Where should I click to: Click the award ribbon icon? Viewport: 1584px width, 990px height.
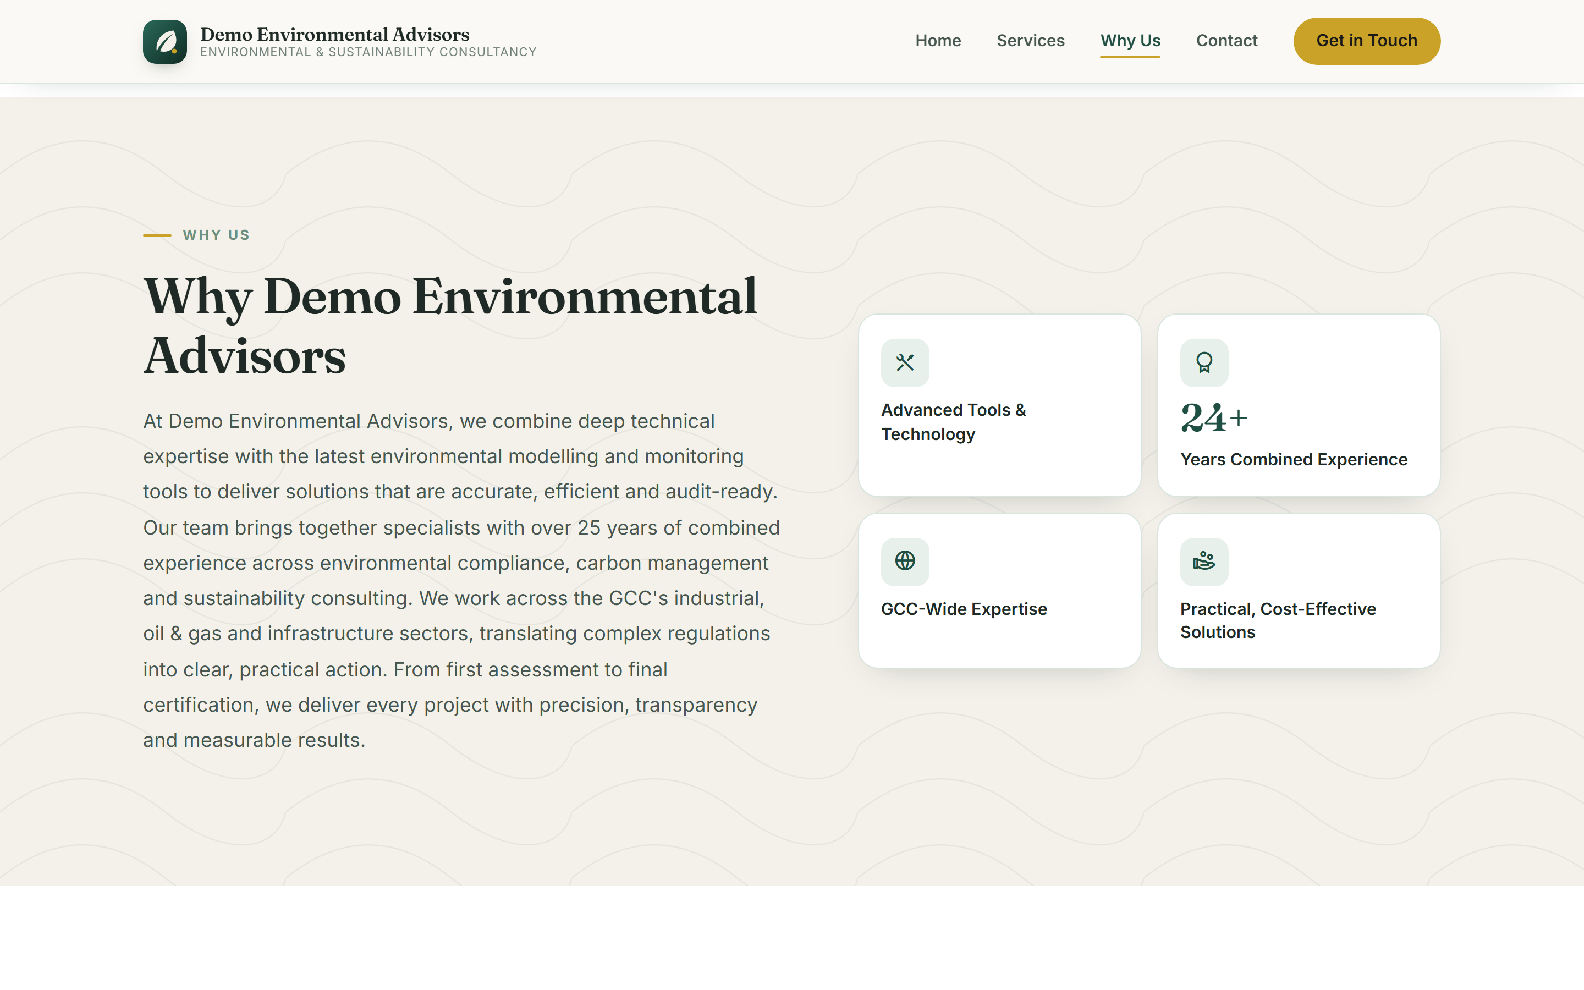[1204, 362]
